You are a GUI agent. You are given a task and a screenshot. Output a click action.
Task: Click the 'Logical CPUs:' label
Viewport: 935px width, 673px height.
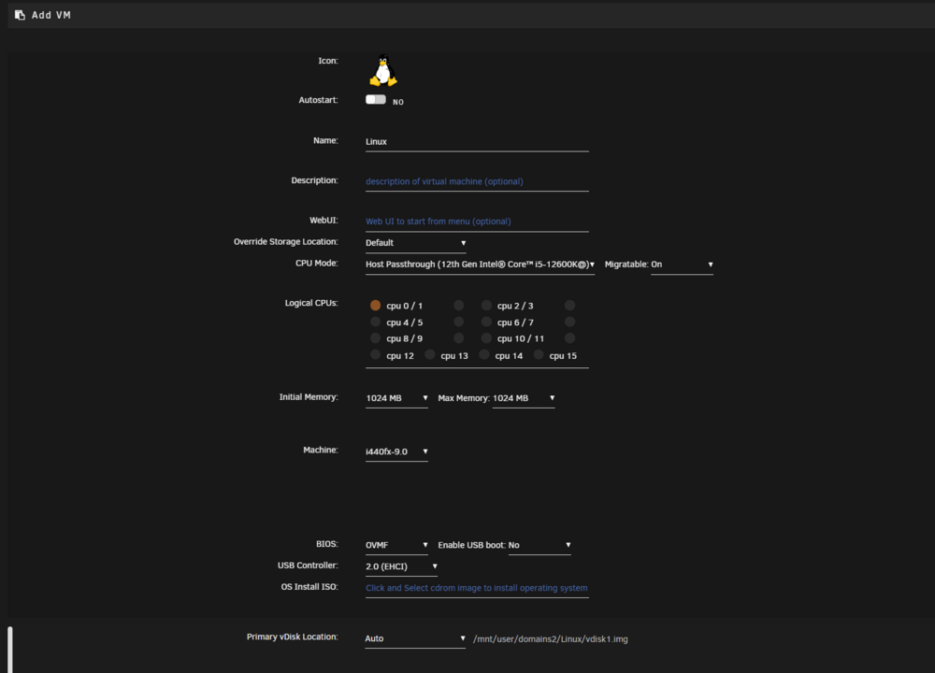(311, 303)
